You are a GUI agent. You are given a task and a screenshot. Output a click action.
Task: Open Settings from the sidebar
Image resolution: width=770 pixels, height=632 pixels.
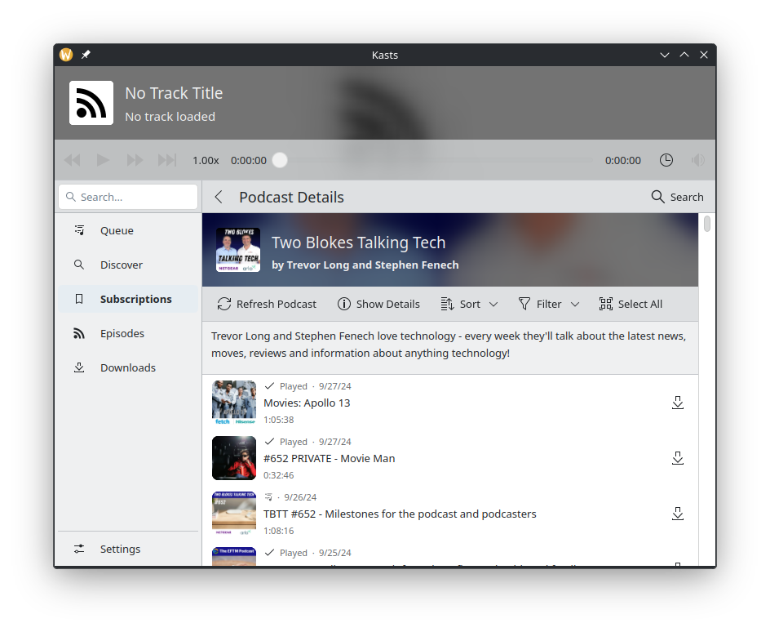coord(128,549)
